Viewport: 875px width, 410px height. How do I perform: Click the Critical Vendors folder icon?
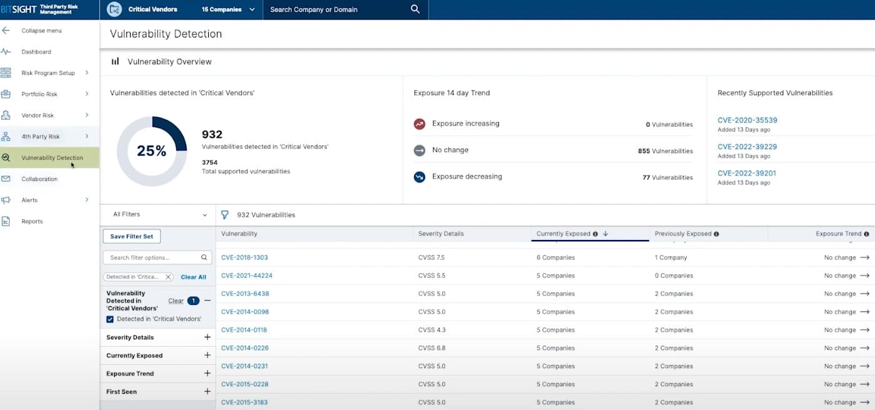114,9
